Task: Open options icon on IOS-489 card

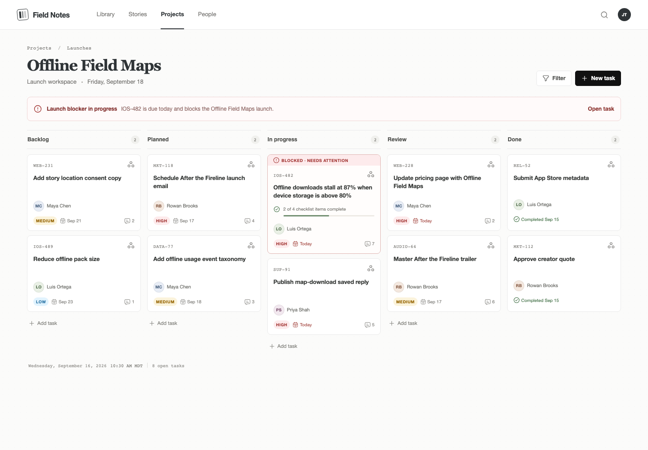Action: tap(131, 246)
